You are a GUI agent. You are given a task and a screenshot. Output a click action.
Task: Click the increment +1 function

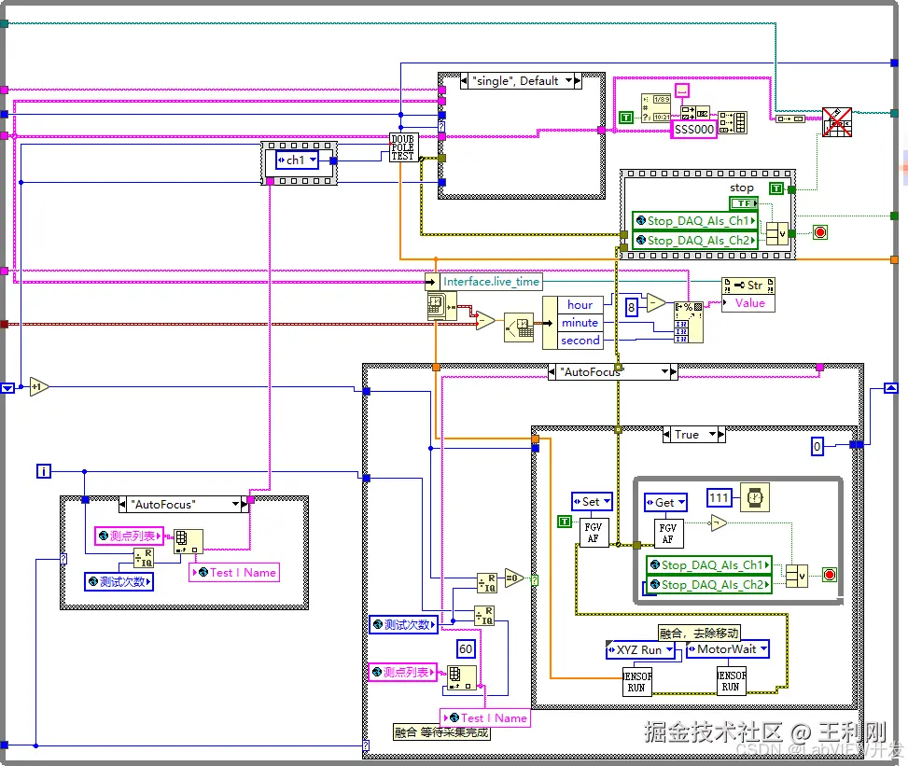click(39, 387)
